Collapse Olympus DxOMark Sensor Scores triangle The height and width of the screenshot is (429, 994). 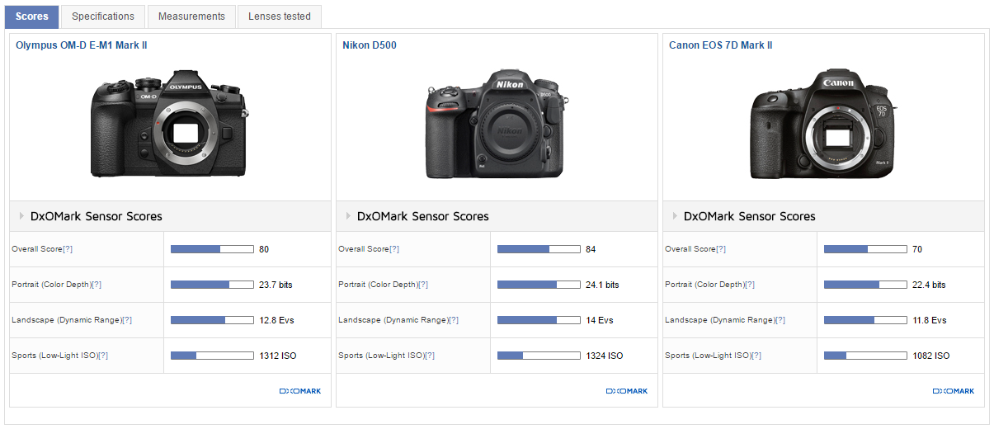tap(21, 216)
